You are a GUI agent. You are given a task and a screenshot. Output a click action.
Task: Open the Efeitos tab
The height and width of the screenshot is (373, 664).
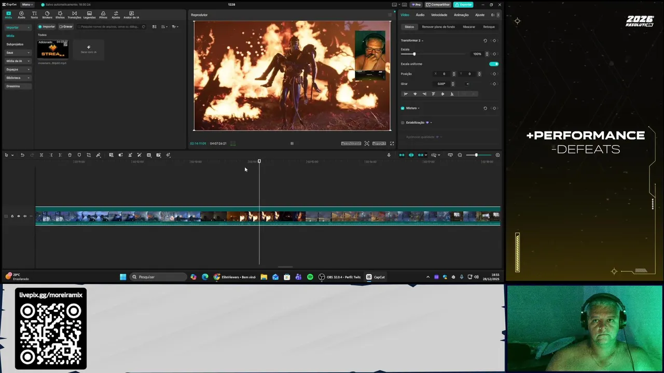point(60,15)
